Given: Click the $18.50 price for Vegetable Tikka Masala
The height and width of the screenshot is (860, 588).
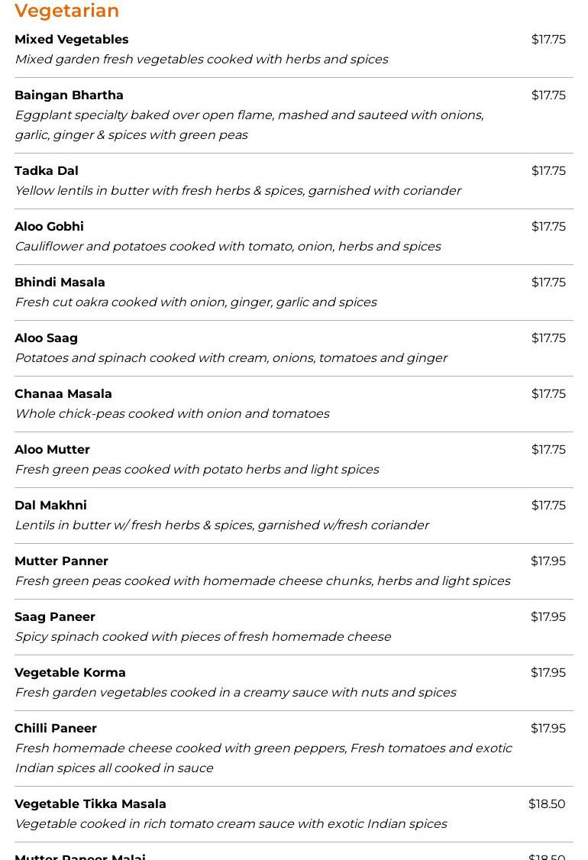Looking at the screenshot, I should [547, 804].
